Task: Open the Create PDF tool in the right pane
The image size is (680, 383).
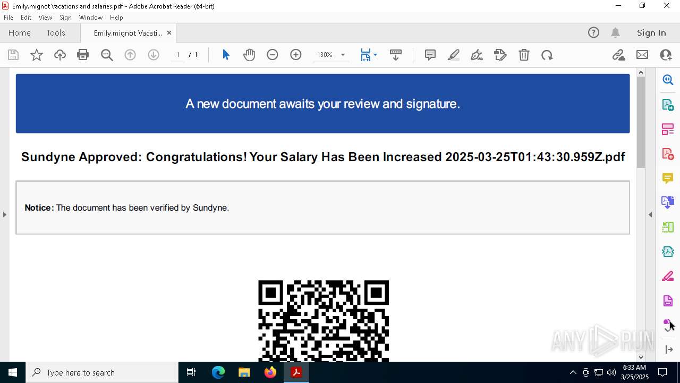Action: coord(668,154)
